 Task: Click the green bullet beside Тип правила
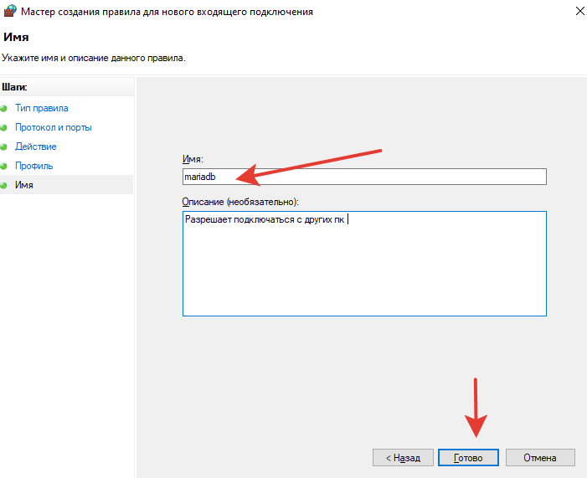coord(4,109)
